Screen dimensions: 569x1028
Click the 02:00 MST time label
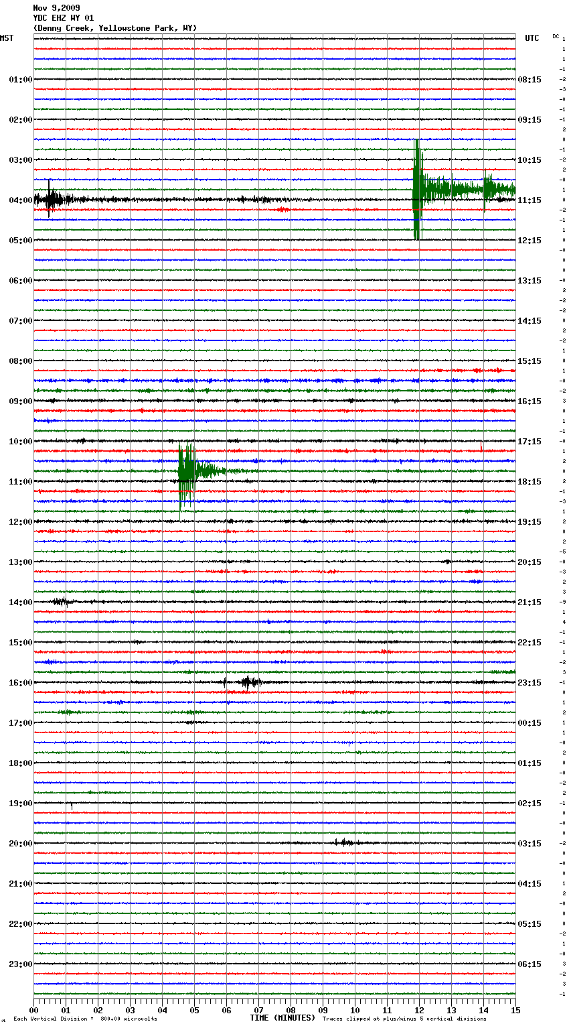[x=21, y=120]
